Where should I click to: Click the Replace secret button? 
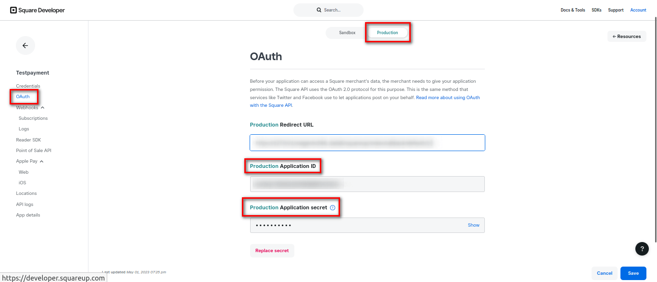(272, 250)
